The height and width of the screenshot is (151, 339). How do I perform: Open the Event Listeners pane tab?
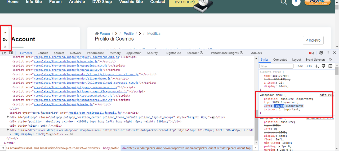tap(315, 60)
